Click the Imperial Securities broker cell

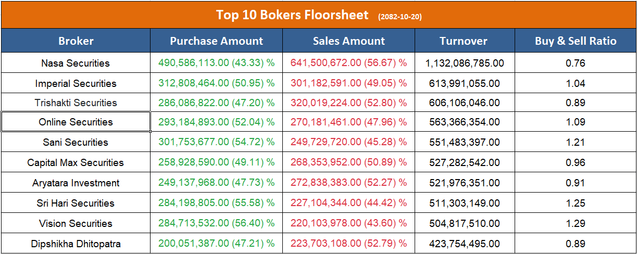point(76,83)
